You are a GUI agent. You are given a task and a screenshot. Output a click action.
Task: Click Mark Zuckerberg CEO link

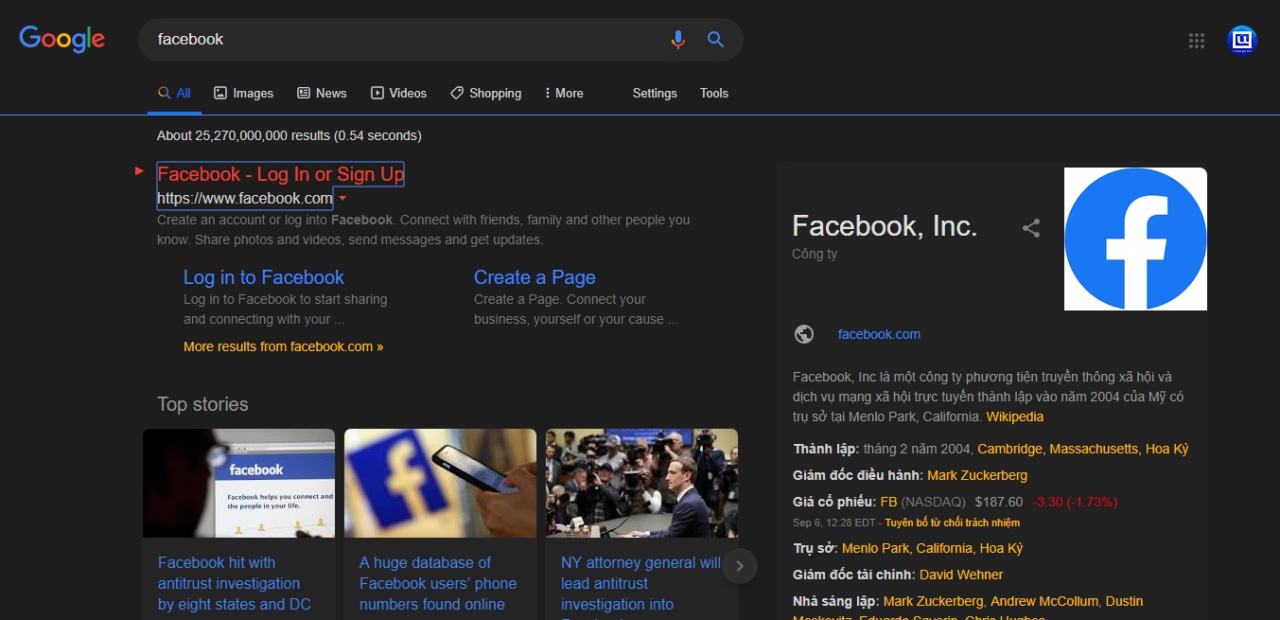pyautogui.click(x=977, y=475)
